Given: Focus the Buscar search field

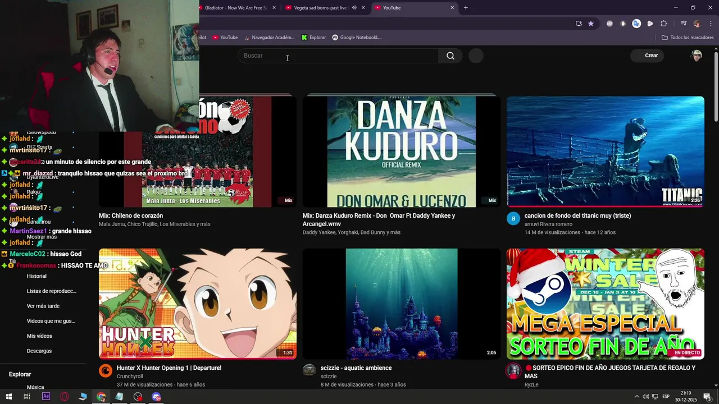Looking at the screenshot, I should point(339,56).
